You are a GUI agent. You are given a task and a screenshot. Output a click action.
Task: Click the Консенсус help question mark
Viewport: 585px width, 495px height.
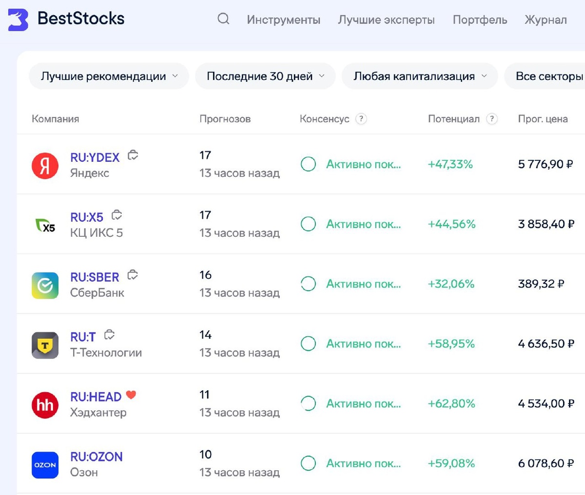(x=361, y=119)
